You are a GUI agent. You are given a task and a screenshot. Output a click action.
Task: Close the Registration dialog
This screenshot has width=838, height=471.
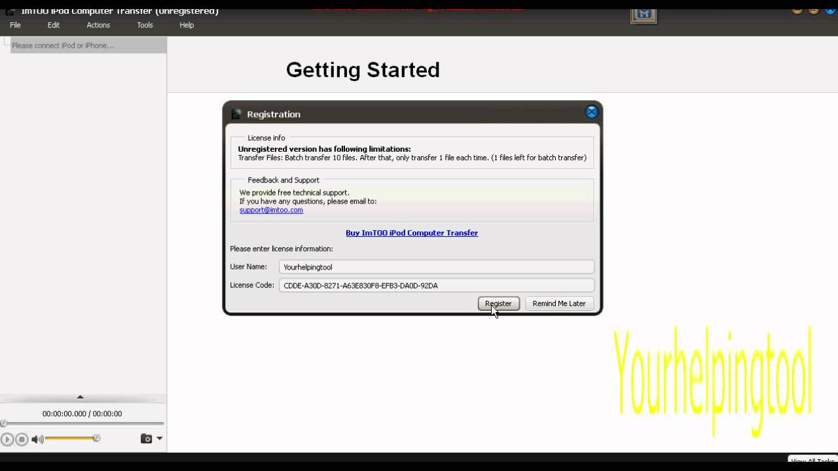point(591,112)
